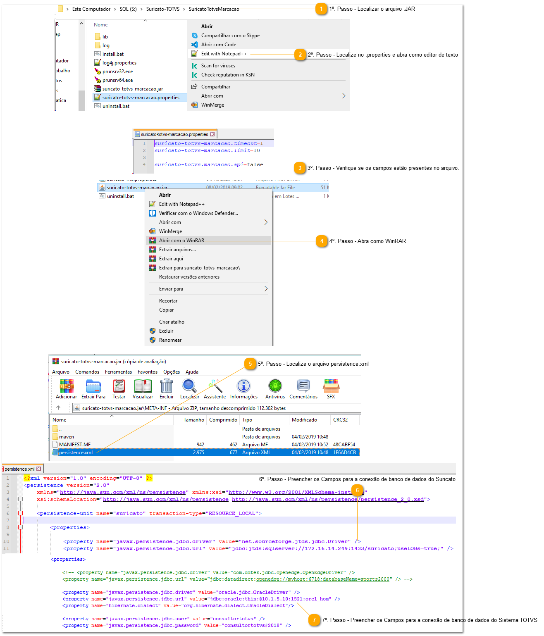Go up one folder in WinRAR
This screenshot has height=636, width=544.
click(x=58, y=407)
